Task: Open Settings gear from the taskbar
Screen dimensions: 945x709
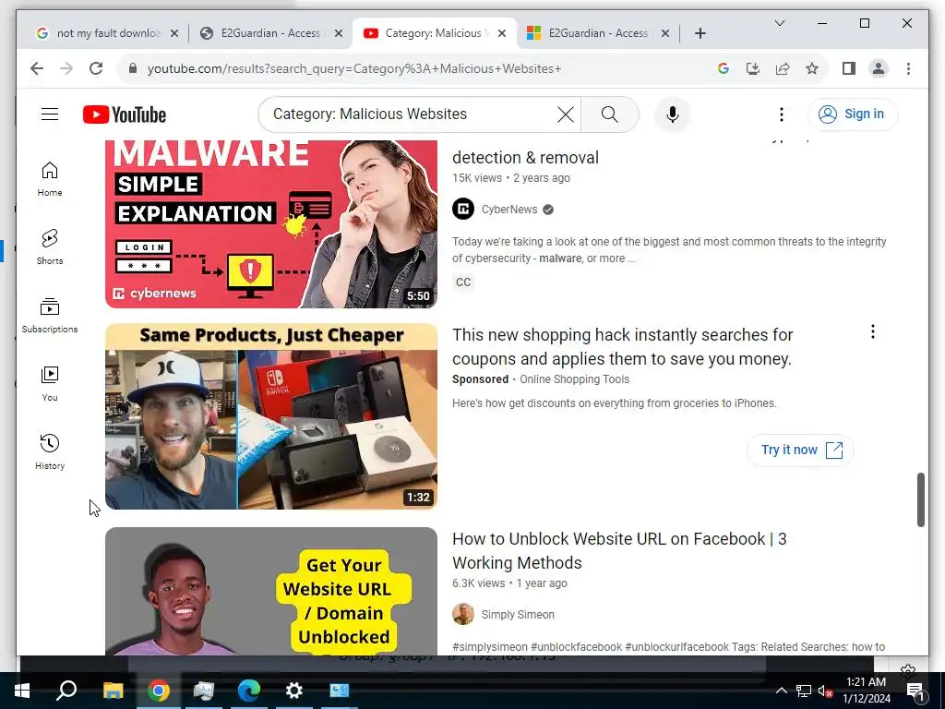Action: pyautogui.click(x=294, y=691)
